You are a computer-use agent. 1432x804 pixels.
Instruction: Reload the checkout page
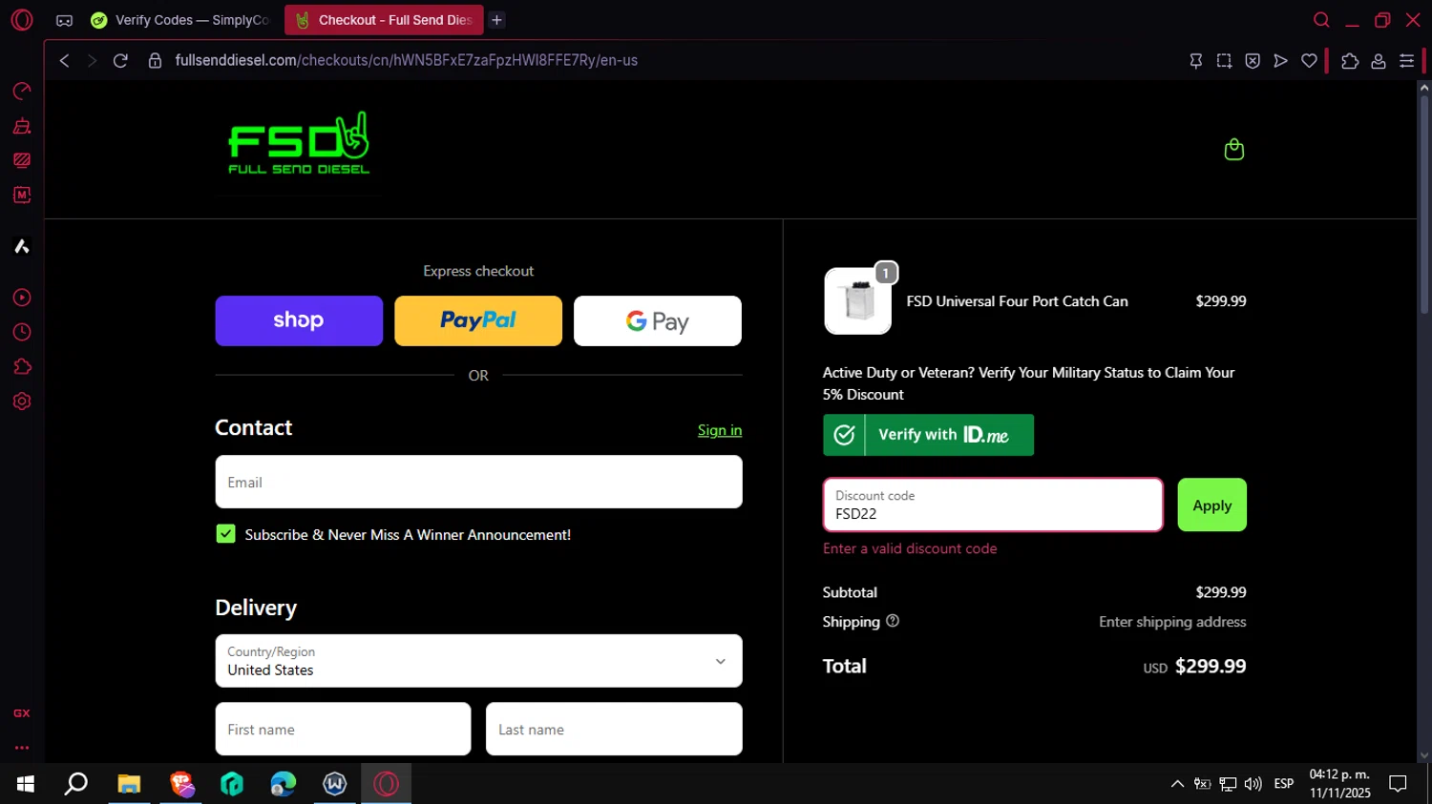coord(120,60)
